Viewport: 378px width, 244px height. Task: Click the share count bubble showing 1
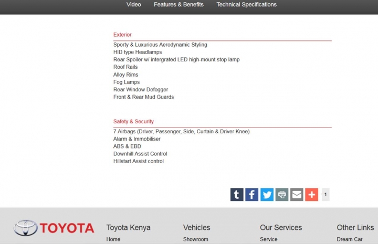(325, 194)
